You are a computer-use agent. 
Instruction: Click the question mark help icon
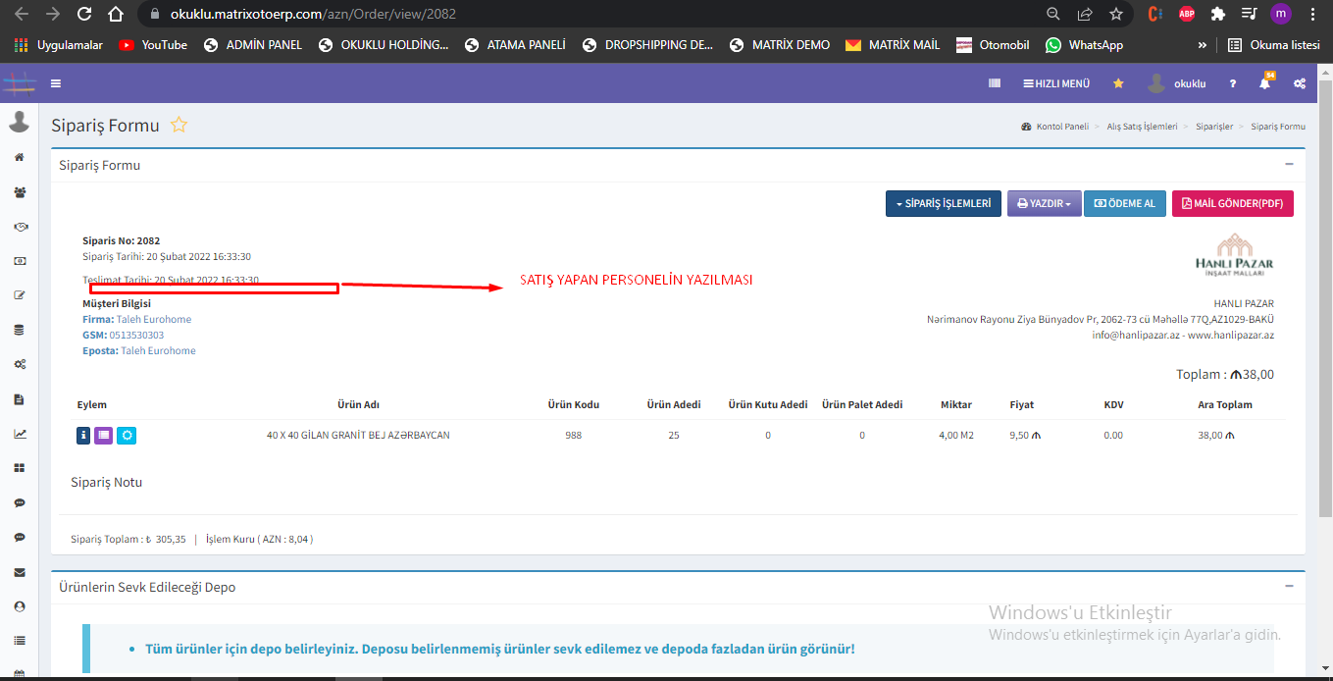tap(1233, 83)
